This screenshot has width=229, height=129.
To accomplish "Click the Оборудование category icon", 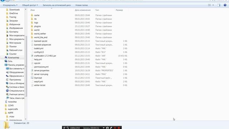I will click(x=7, y=72).
